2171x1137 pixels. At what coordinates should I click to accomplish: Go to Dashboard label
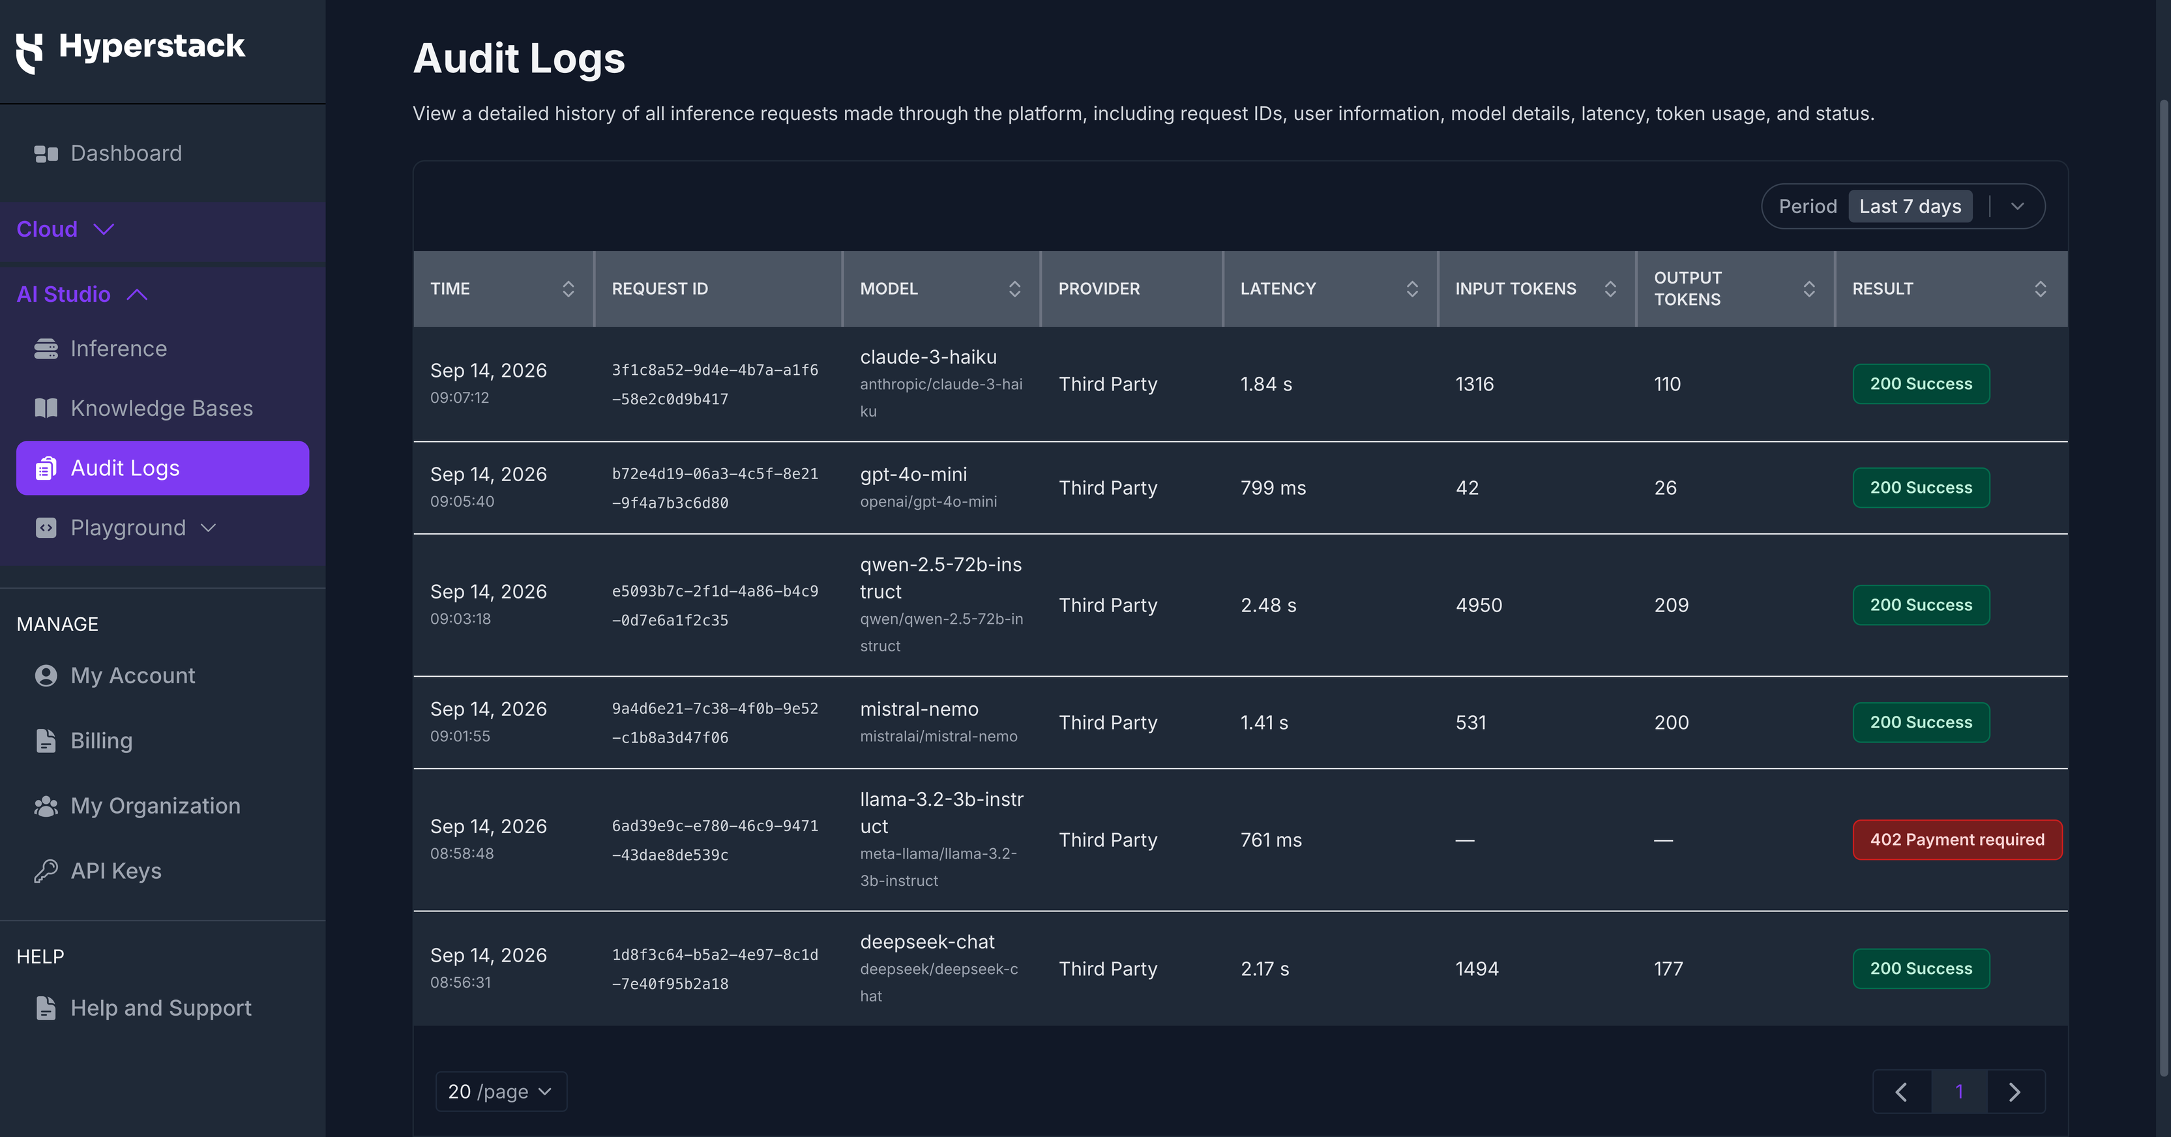[x=126, y=153]
